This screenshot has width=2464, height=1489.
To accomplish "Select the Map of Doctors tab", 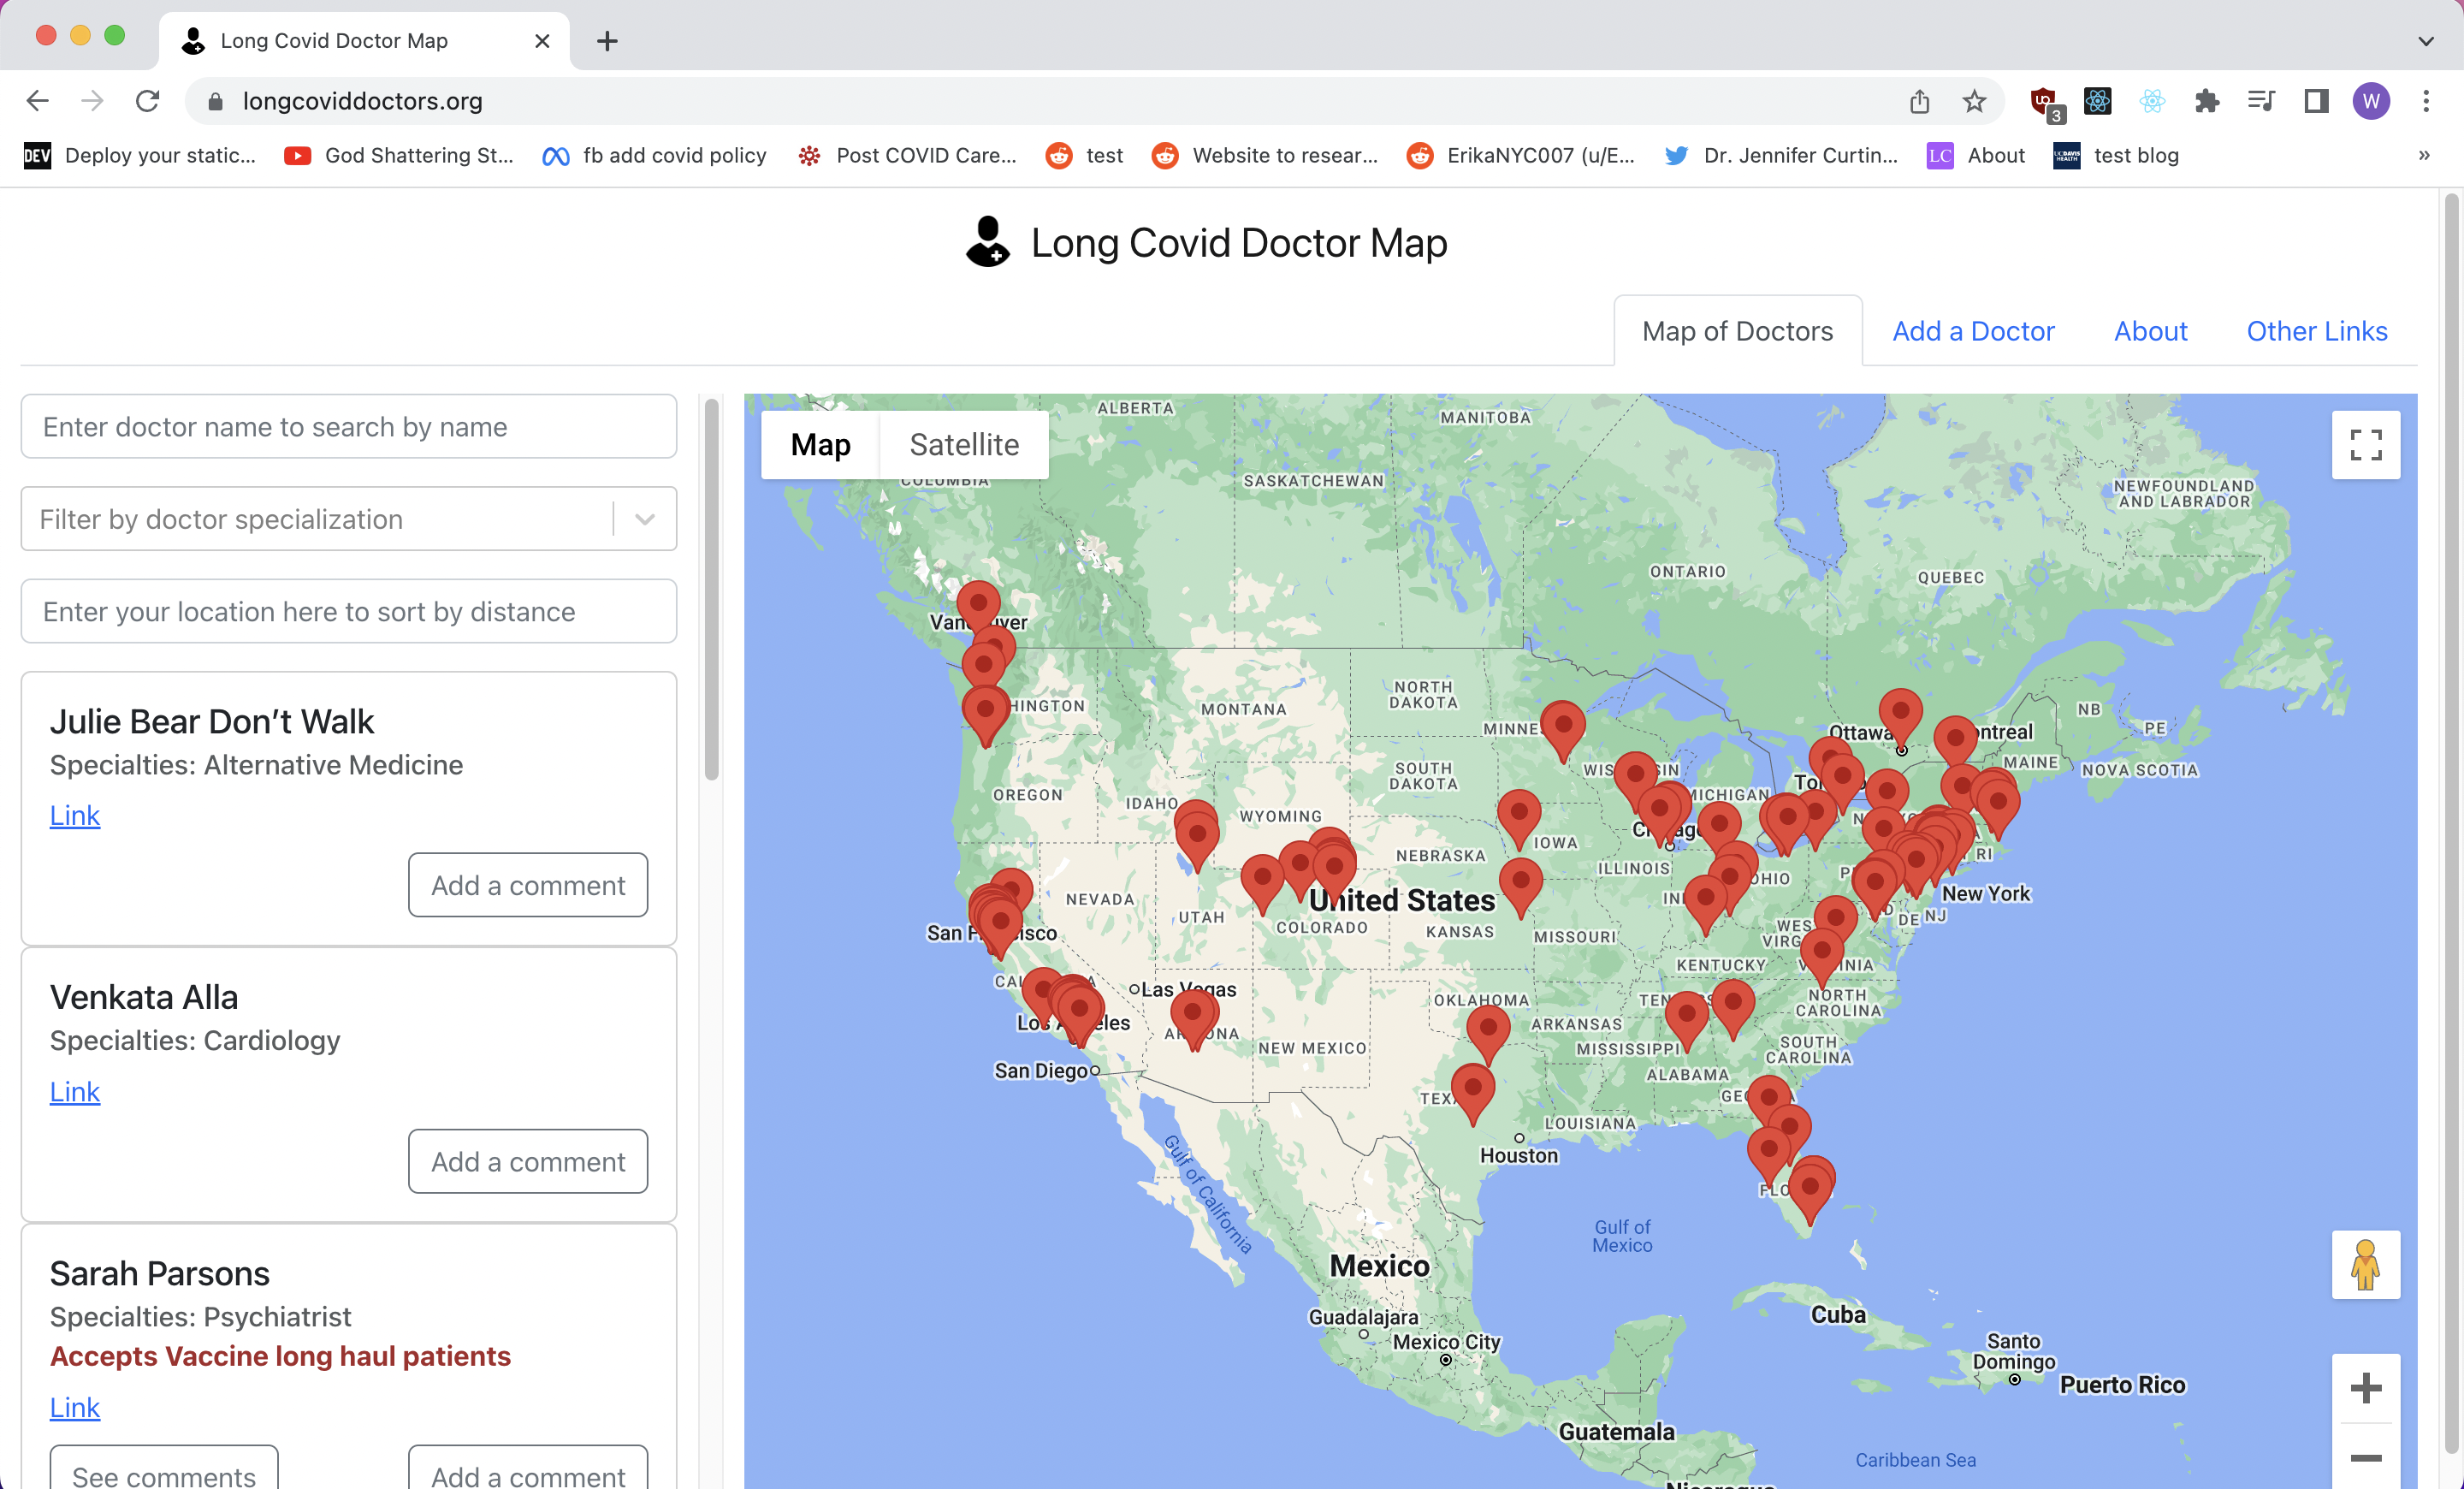I will pos(1737,331).
